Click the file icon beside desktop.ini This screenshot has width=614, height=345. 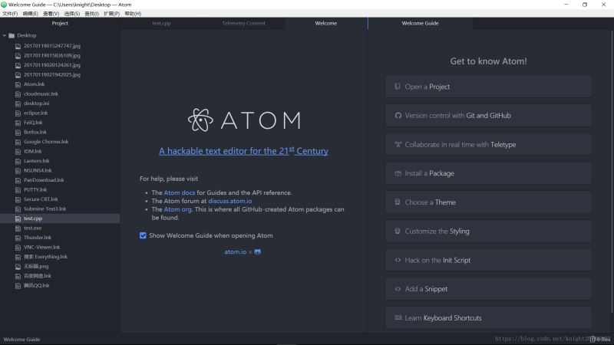pos(18,103)
